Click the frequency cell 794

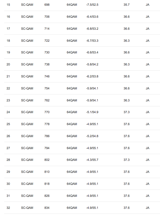point(47,148)
